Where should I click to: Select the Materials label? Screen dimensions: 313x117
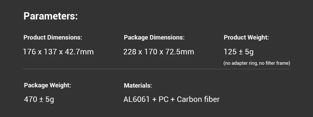tap(138, 85)
